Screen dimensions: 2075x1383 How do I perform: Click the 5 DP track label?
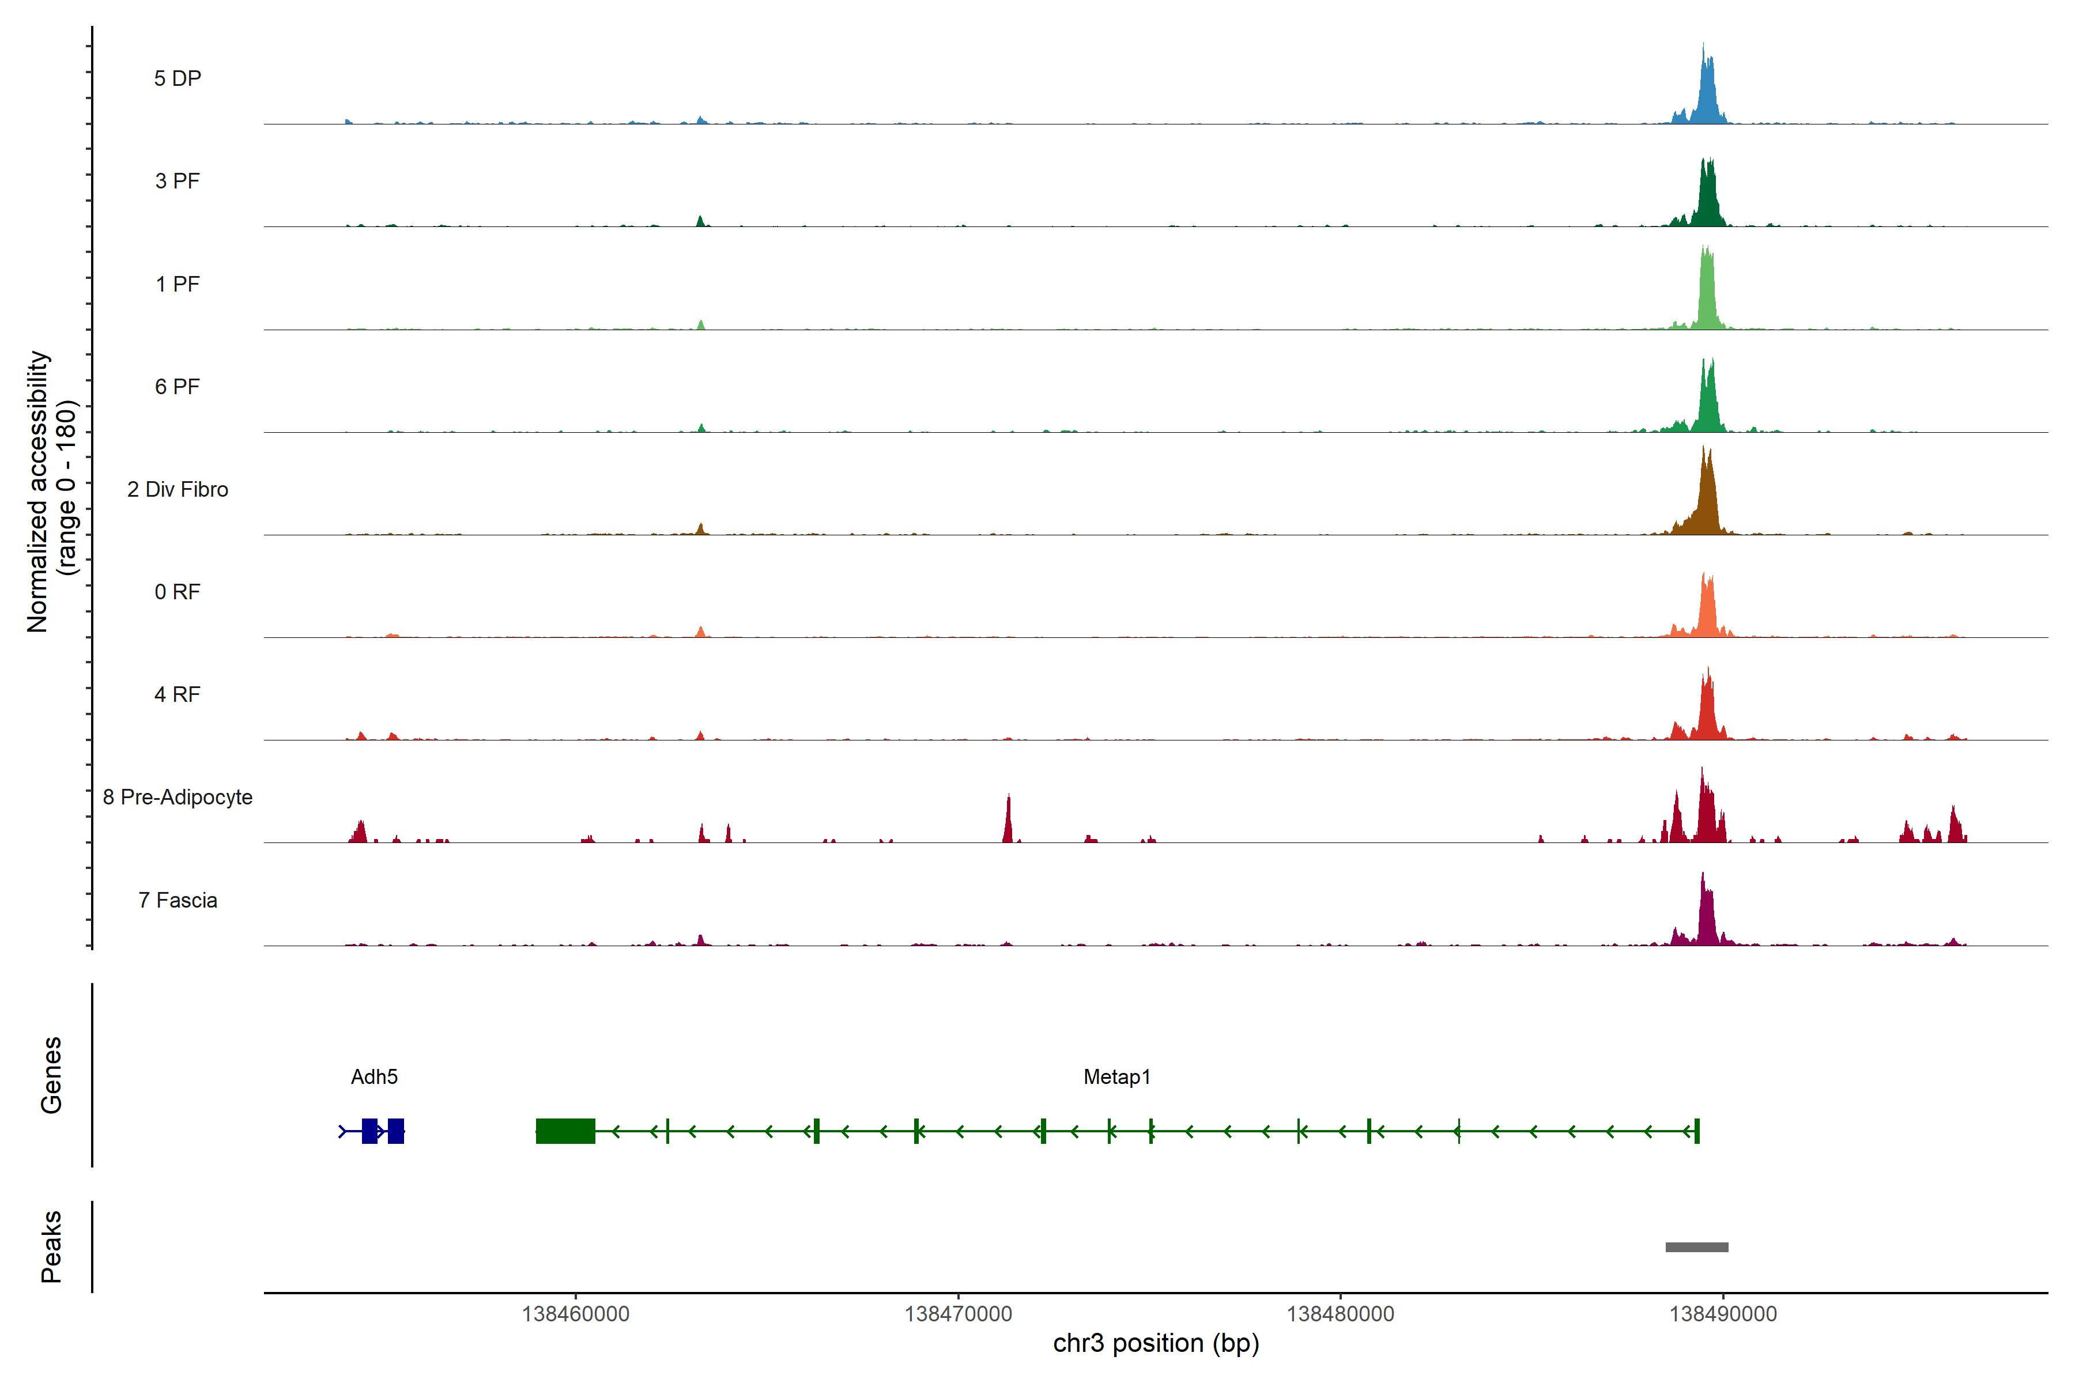(178, 78)
